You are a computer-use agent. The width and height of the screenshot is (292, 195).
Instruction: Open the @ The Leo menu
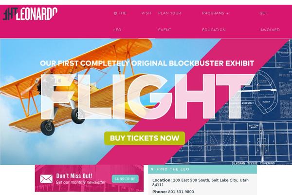pyautogui.click(x=120, y=21)
